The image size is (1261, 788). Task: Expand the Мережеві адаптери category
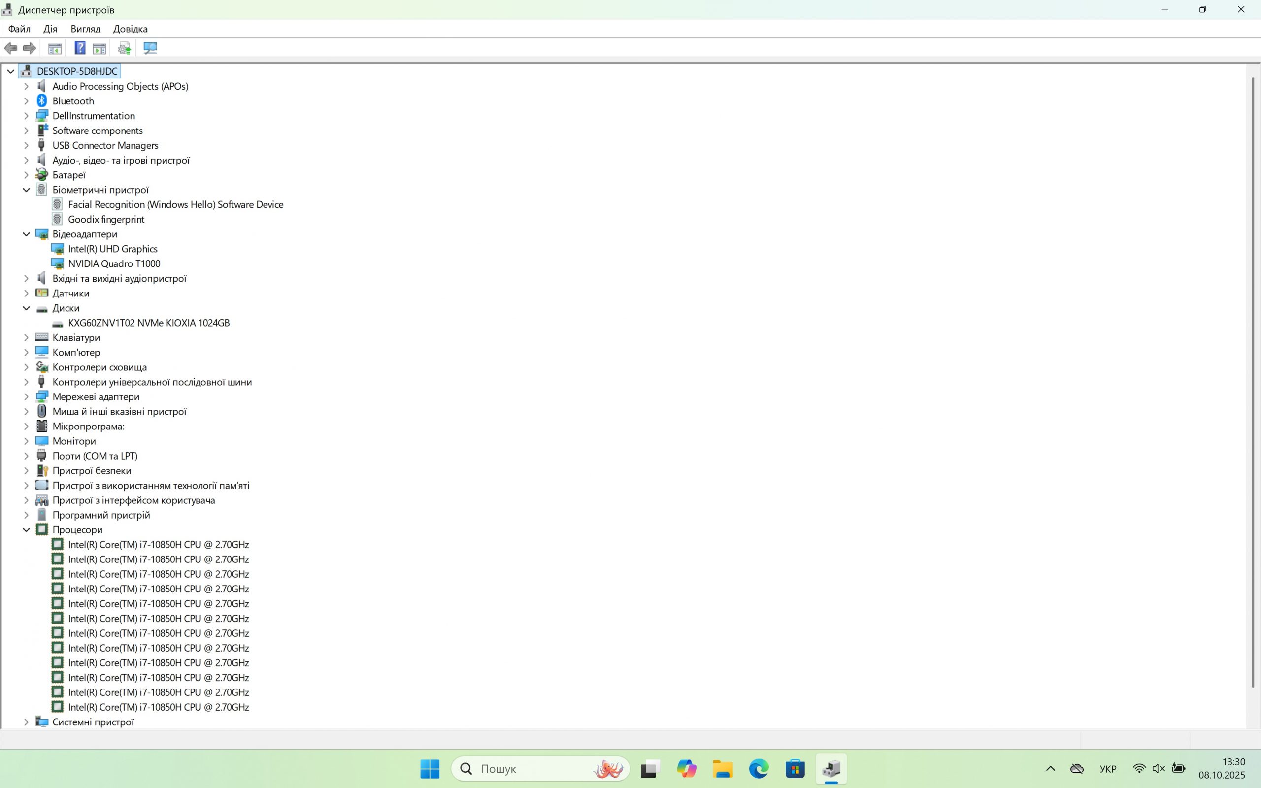(26, 397)
